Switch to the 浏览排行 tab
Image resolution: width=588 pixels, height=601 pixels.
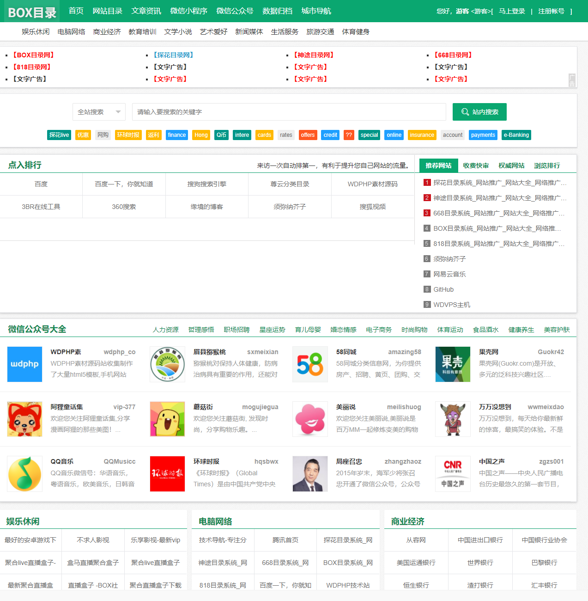coord(547,166)
